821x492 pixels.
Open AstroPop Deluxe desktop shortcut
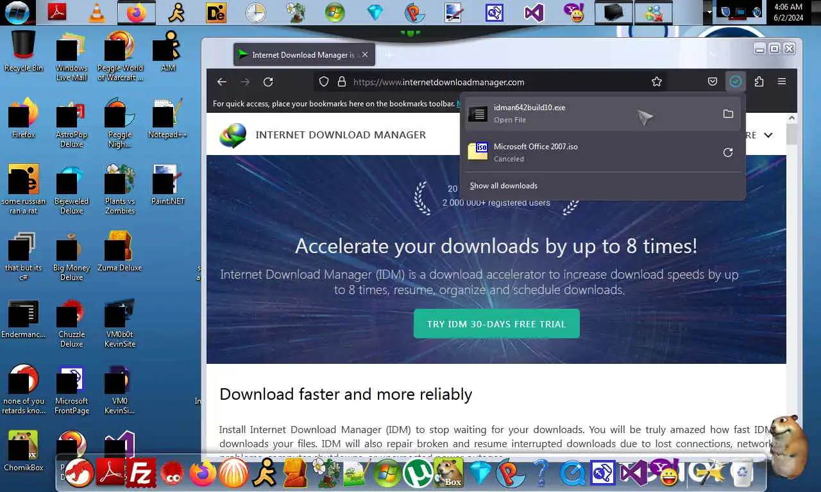pos(71,122)
